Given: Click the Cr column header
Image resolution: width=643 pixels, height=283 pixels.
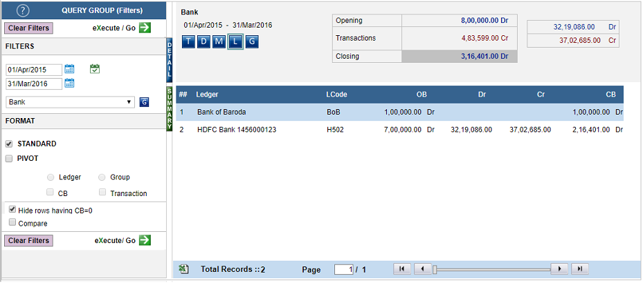Looking at the screenshot, I should point(541,95).
